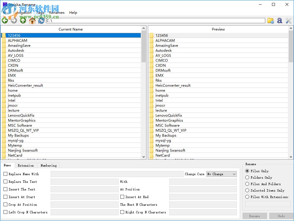
Task: Click the Undo button
Action: click(281, 216)
